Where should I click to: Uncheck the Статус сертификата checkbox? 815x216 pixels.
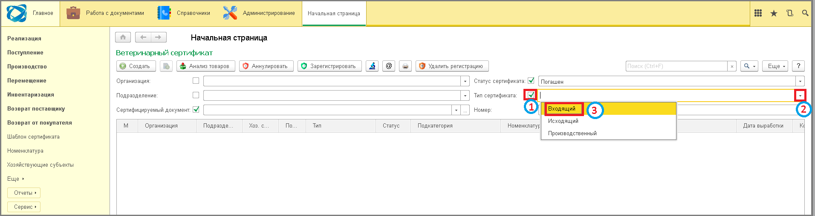(x=531, y=81)
